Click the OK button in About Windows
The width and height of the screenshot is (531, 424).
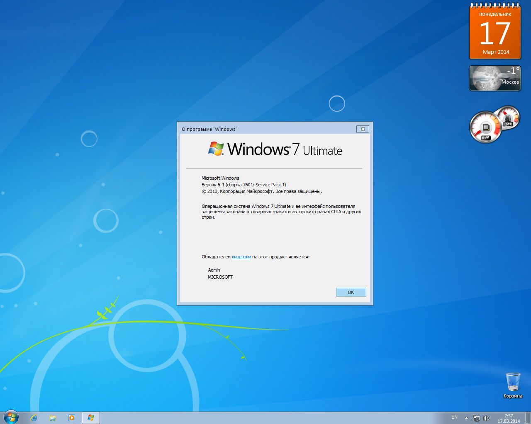coord(351,292)
